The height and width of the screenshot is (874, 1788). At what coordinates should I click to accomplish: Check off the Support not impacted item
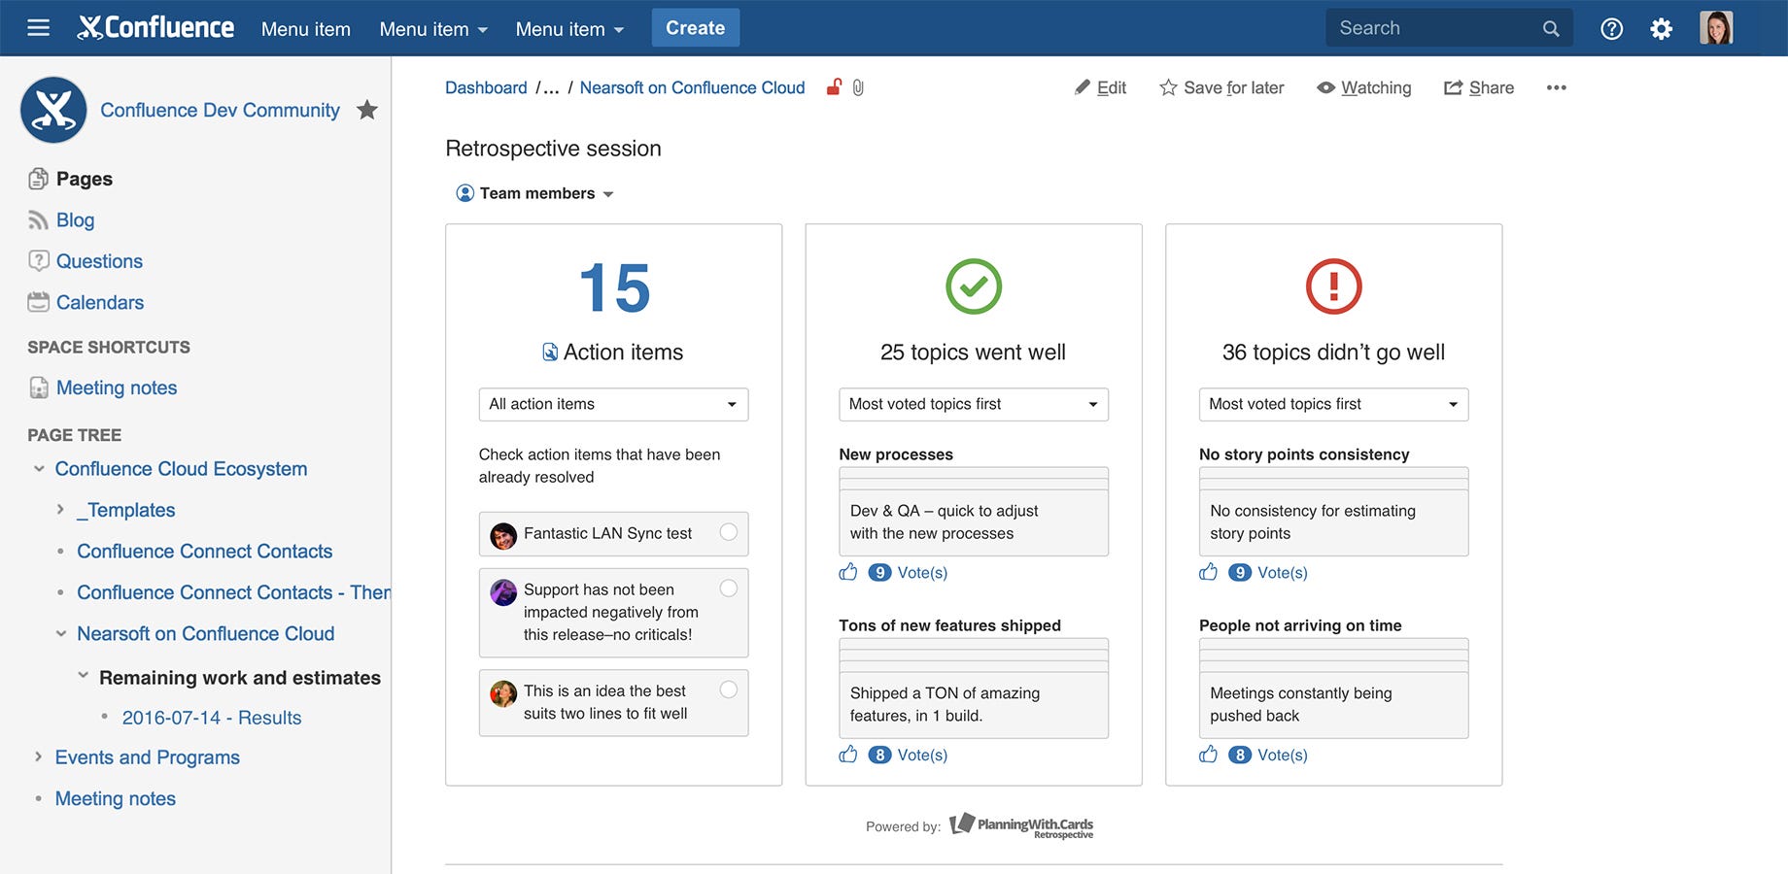coord(729,588)
